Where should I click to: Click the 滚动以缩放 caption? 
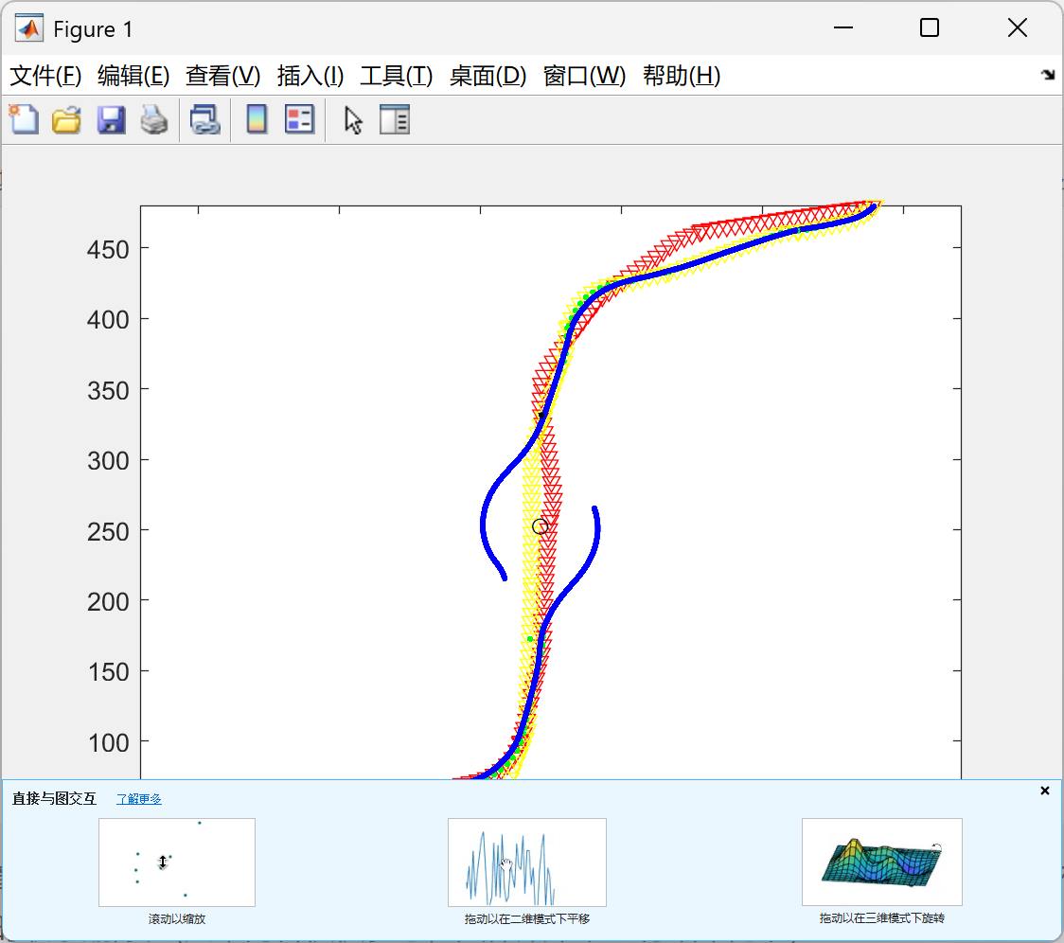coord(177,919)
